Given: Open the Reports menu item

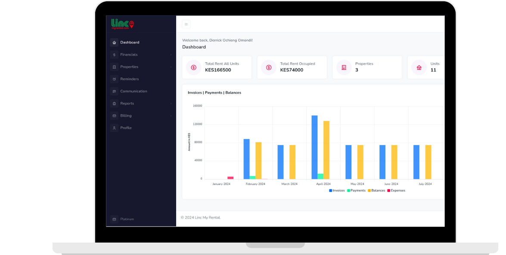Looking at the screenshot, I should [x=141, y=103].
